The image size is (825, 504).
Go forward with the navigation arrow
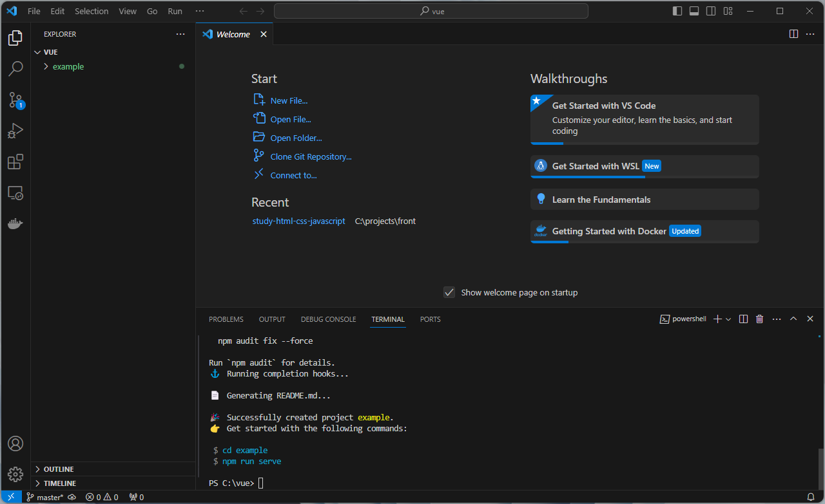pos(260,11)
